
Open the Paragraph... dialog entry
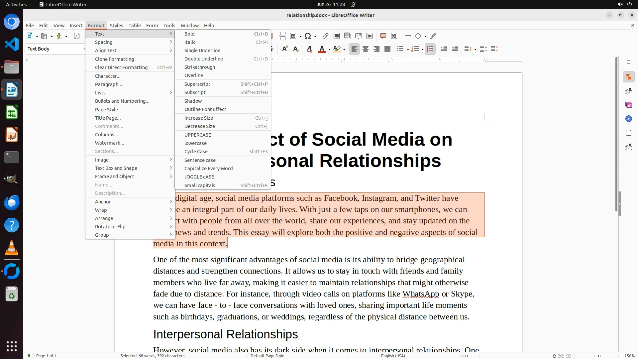pyautogui.click(x=108, y=84)
